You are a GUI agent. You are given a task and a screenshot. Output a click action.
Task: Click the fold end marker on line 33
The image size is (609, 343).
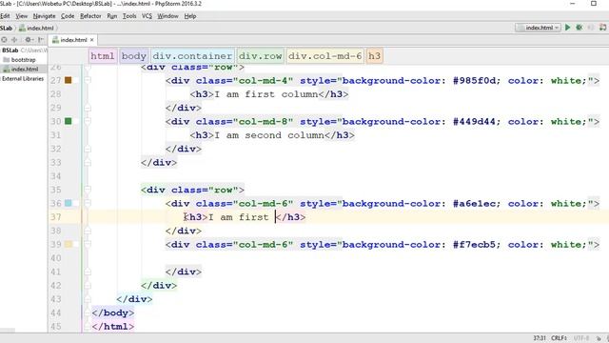88,163
